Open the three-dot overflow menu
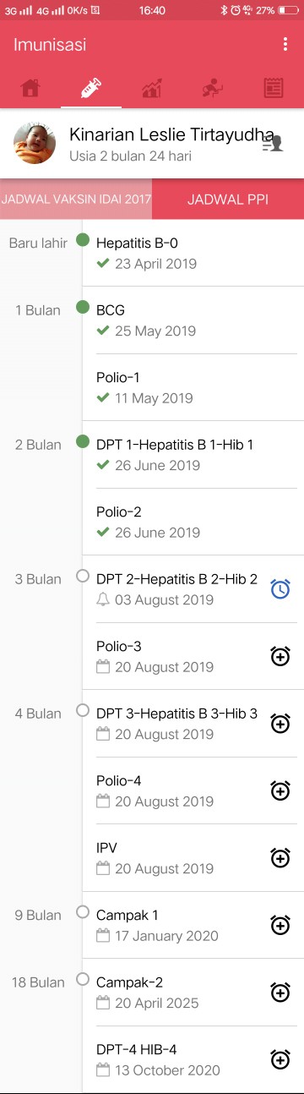Image resolution: width=304 pixels, height=1094 pixels. [285, 45]
